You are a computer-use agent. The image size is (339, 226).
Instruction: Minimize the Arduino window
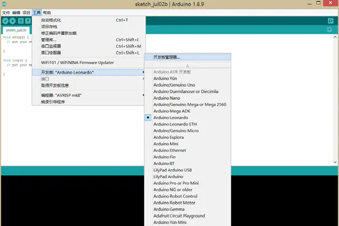click(x=310, y=4)
